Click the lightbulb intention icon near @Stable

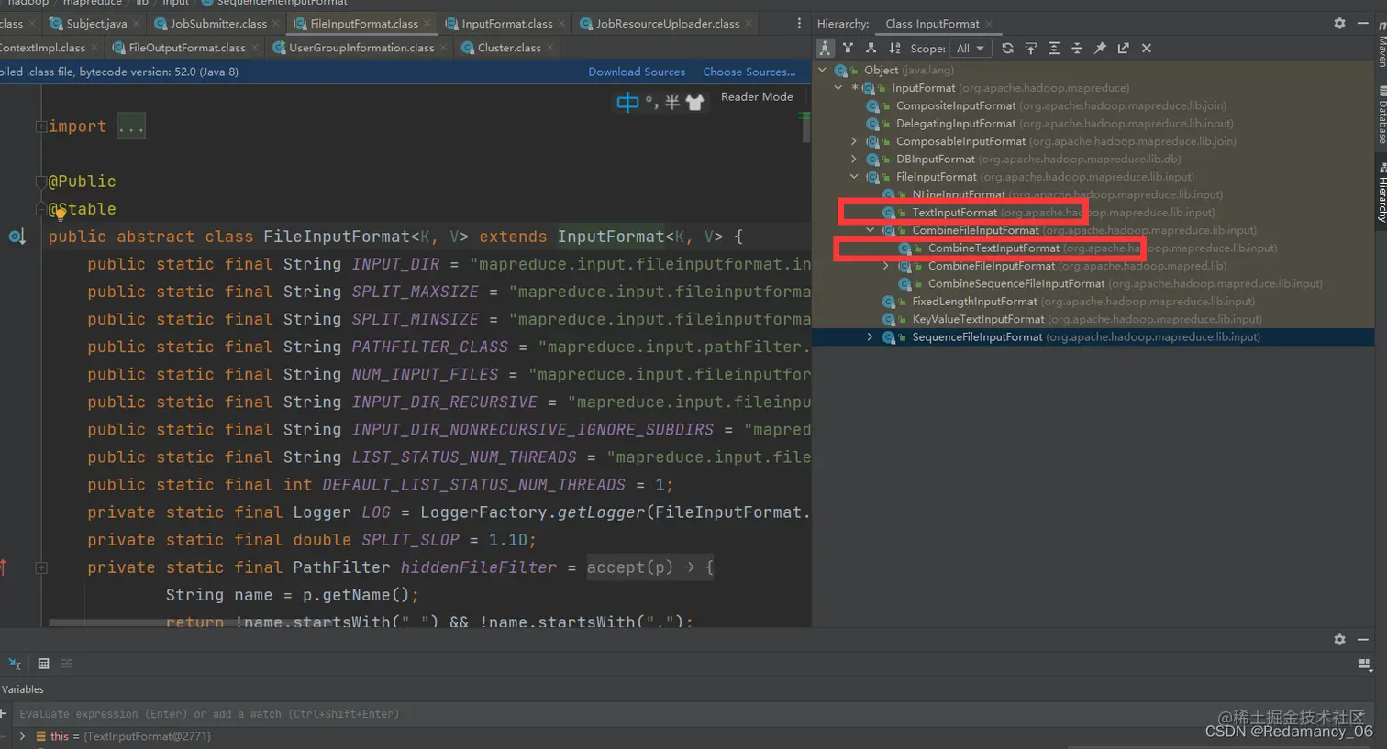coord(61,214)
